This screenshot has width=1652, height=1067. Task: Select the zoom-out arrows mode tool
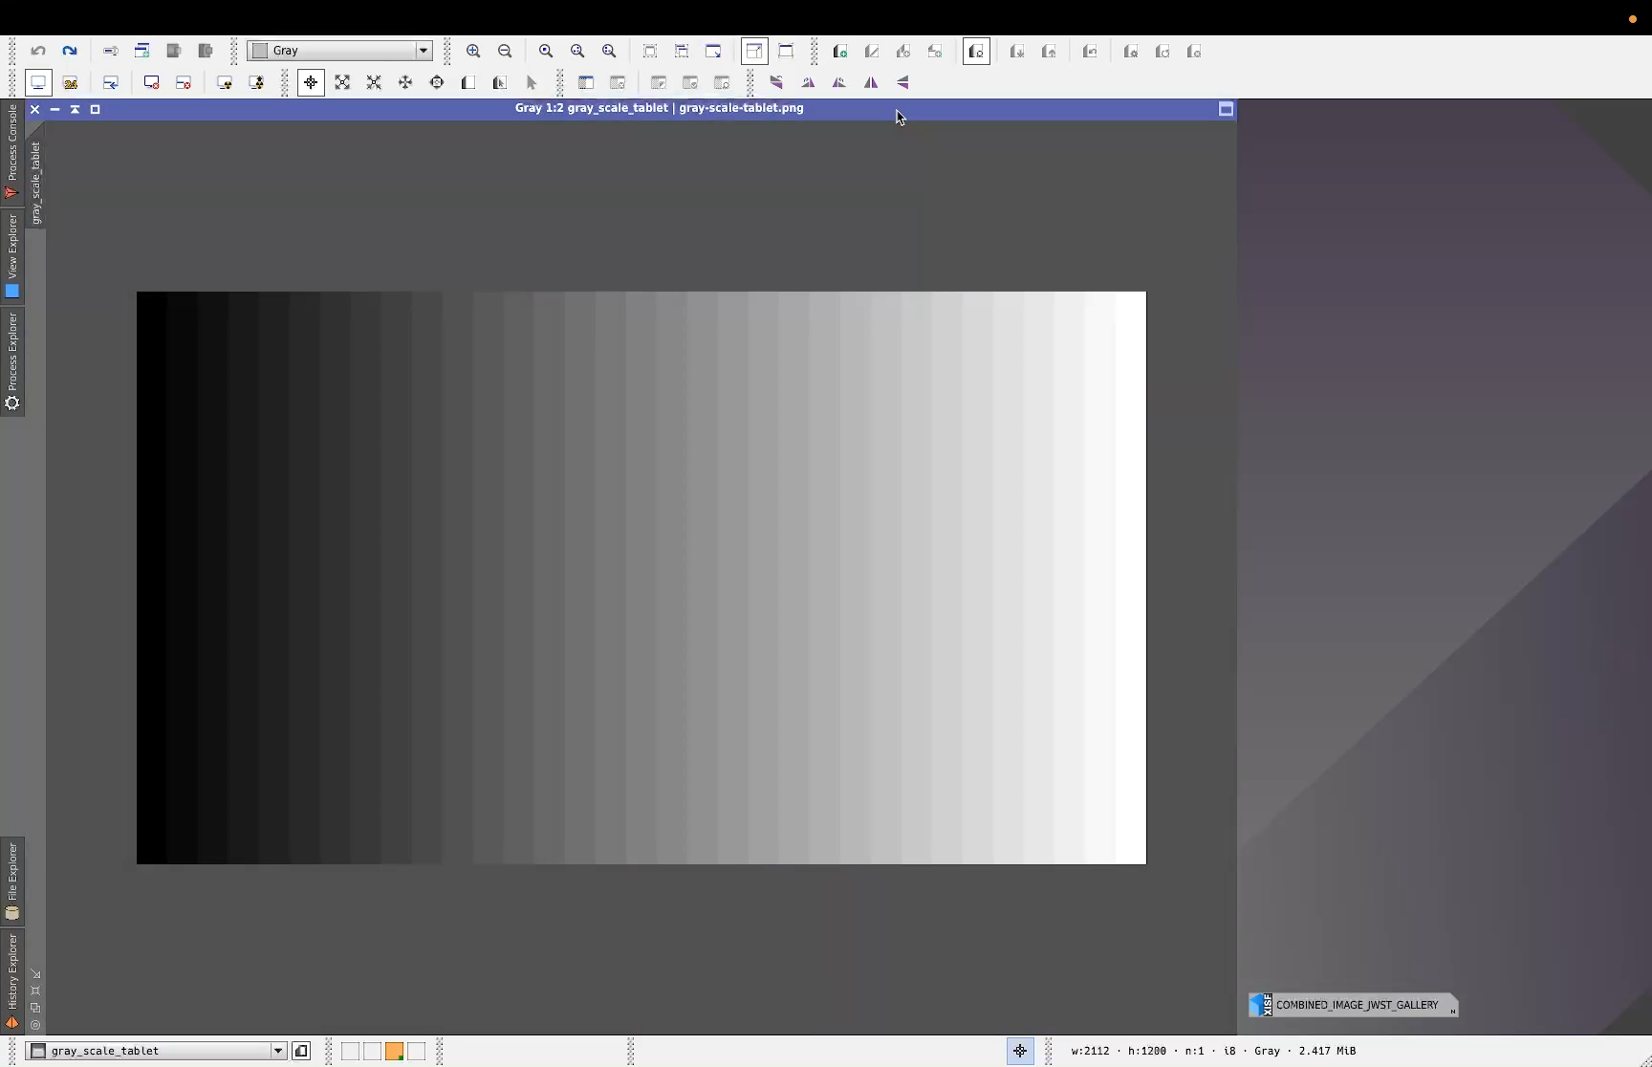coord(374,82)
